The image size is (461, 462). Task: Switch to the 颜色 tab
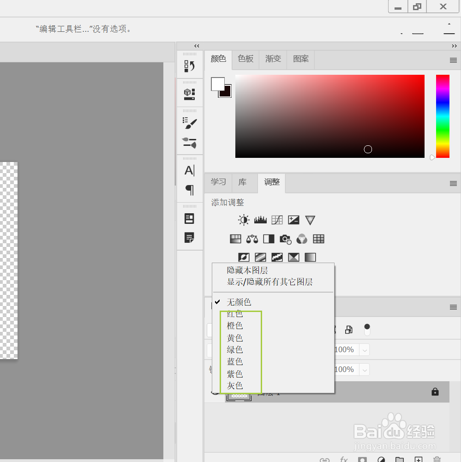point(218,59)
